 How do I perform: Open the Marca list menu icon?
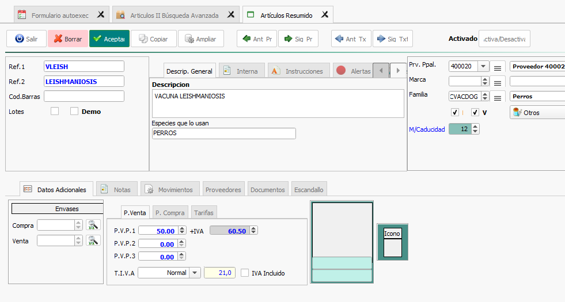(x=497, y=83)
